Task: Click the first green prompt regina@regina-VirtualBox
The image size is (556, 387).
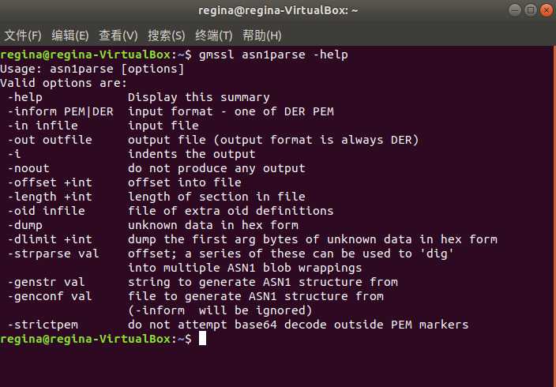Action: pos(85,54)
